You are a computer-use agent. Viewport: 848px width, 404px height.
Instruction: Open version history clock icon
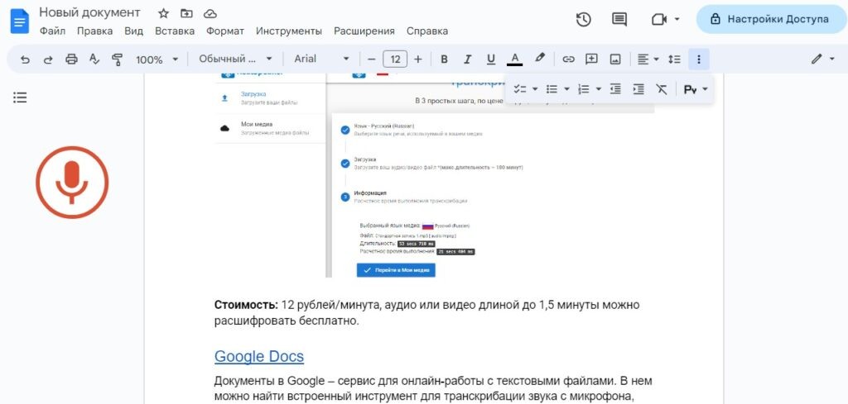[583, 20]
